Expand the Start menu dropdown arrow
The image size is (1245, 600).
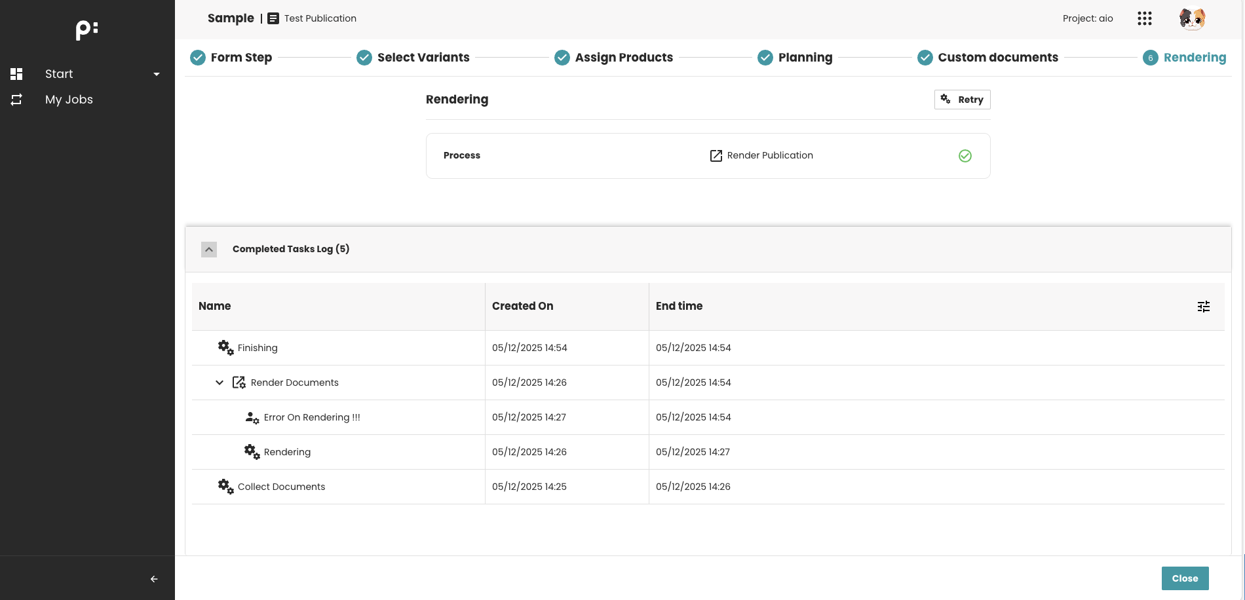[157, 74]
